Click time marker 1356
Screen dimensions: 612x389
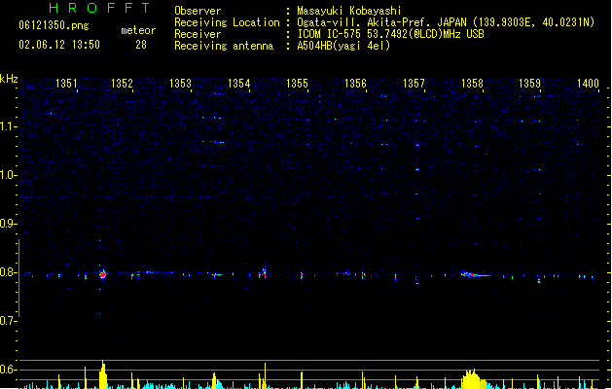(x=355, y=84)
